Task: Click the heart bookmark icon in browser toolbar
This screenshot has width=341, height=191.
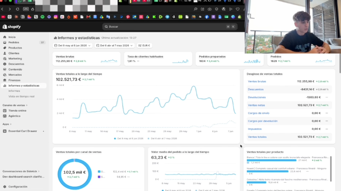Action: click(237, 9)
